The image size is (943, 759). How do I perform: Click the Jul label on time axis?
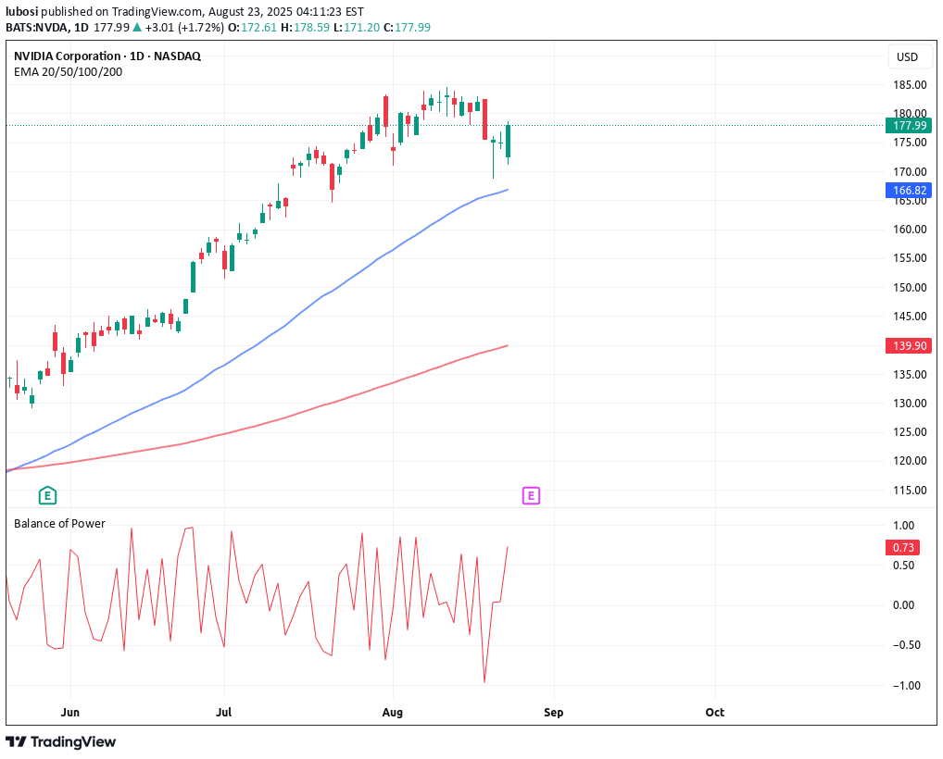(x=224, y=712)
